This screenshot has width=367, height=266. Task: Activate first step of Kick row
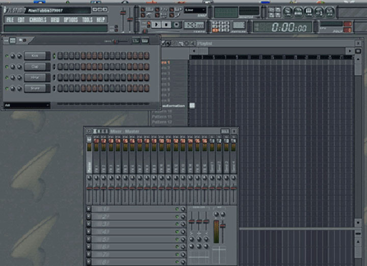pyautogui.click(x=60, y=56)
